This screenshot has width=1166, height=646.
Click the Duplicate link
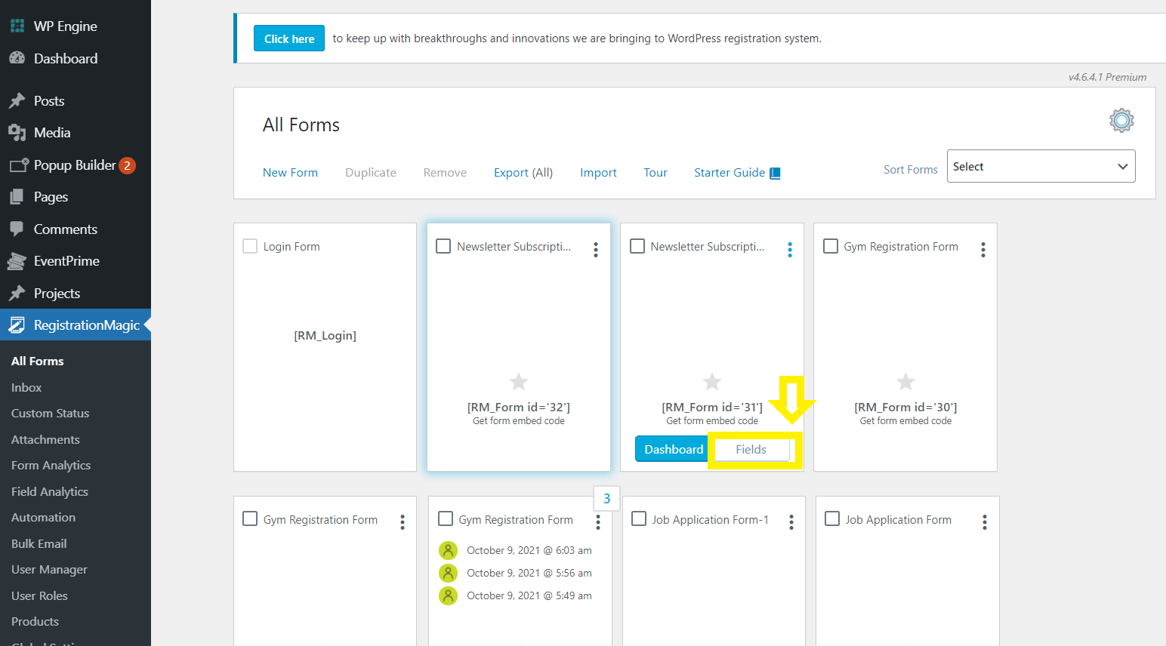click(371, 173)
